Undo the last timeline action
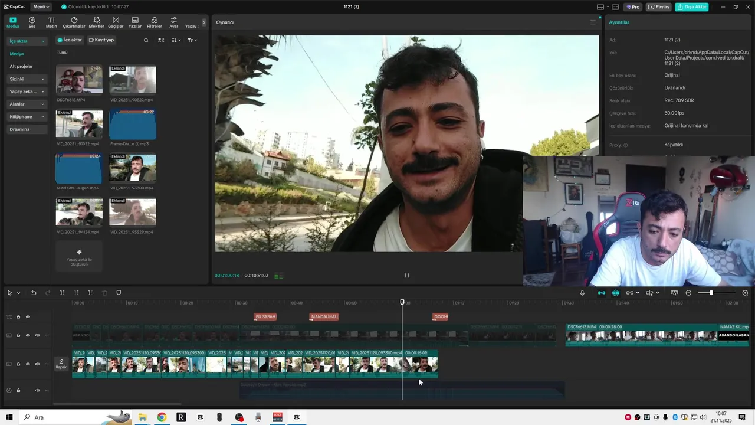Viewport: 755px width, 425px height. click(x=34, y=293)
